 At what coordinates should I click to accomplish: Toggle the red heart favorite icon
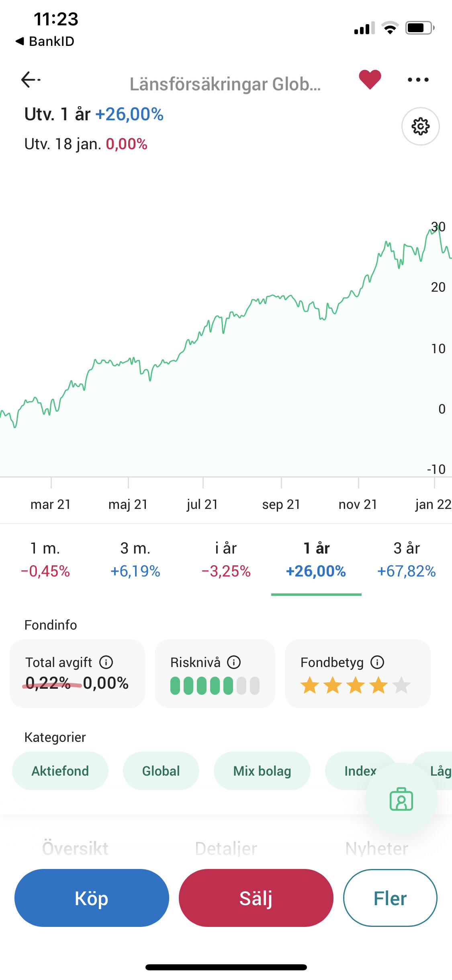[x=370, y=79]
